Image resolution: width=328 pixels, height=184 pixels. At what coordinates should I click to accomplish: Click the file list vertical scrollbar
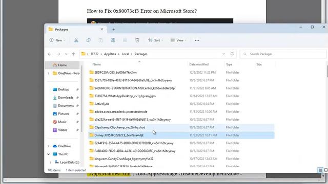point(327,71)
